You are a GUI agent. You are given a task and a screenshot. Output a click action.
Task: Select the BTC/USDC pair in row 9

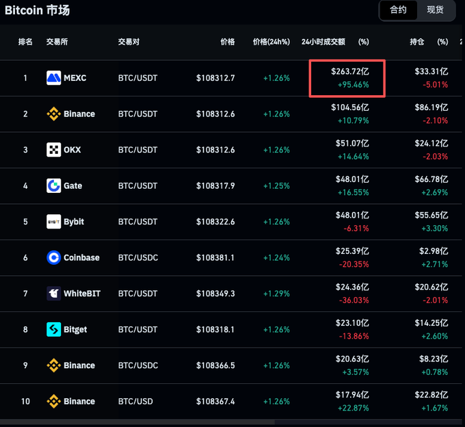coord(138,365)
